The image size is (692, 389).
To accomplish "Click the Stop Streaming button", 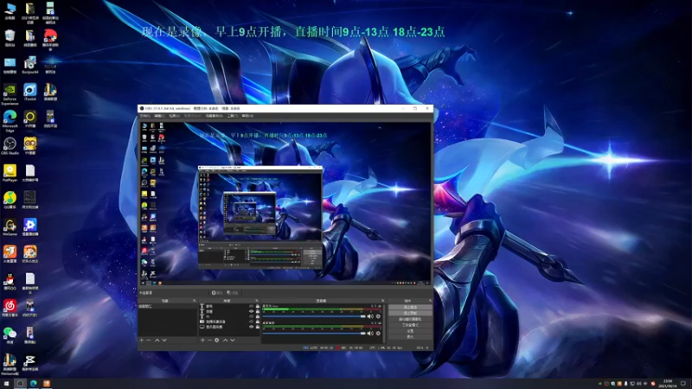I will [410, 307].
